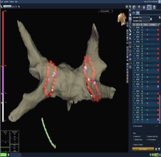Click the green fast-forward arrow icon
Screen dimensions: 161x157
click(x=127, y=7)
